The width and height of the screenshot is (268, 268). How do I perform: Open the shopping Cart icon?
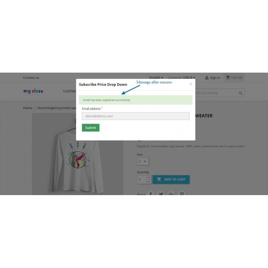(x=228, y=77)
